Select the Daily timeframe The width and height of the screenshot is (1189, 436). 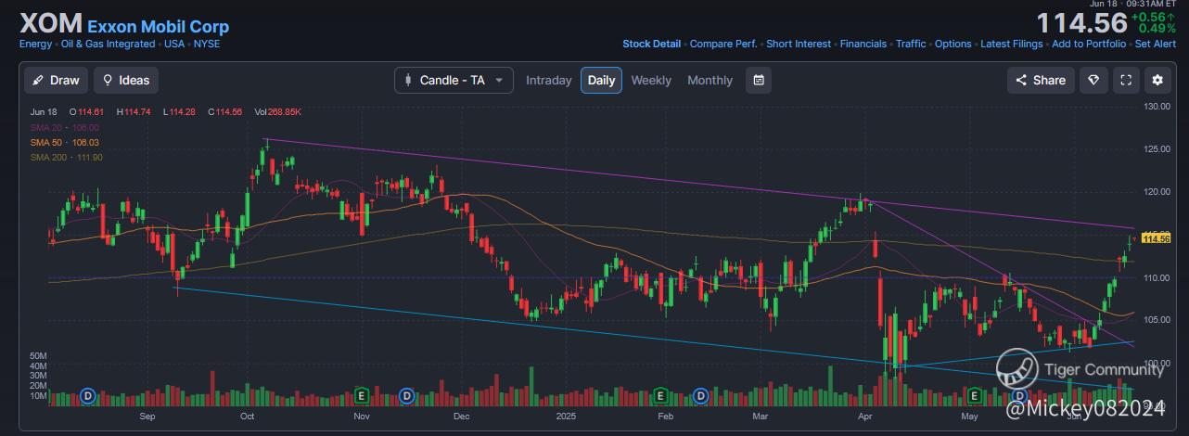(601, 80)
